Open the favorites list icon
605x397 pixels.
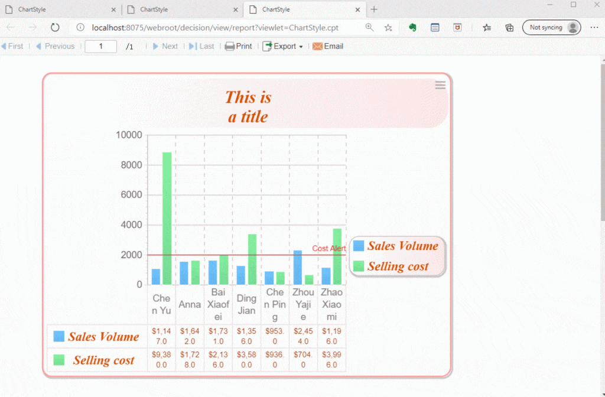(x=487, y=27)
